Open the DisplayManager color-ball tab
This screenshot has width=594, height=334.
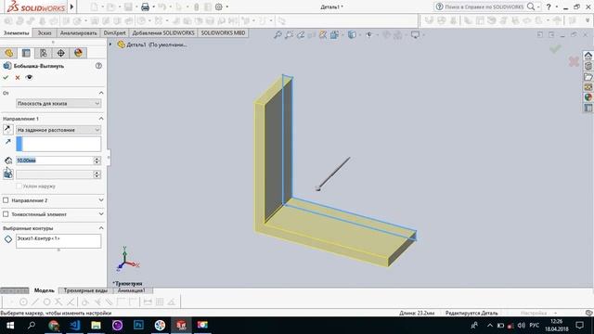click(78, 53)
